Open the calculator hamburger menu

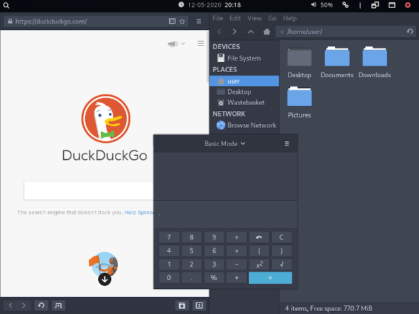pyautogui.click(x=287, y=143)
